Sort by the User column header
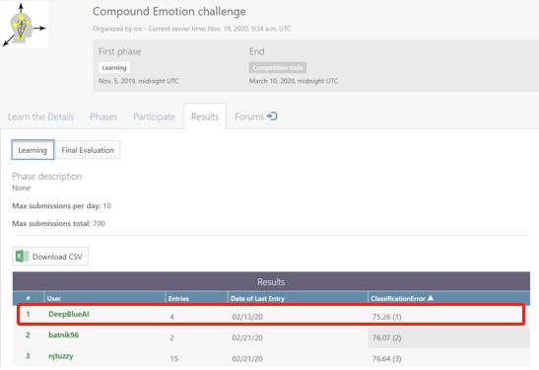 [54, 298]
